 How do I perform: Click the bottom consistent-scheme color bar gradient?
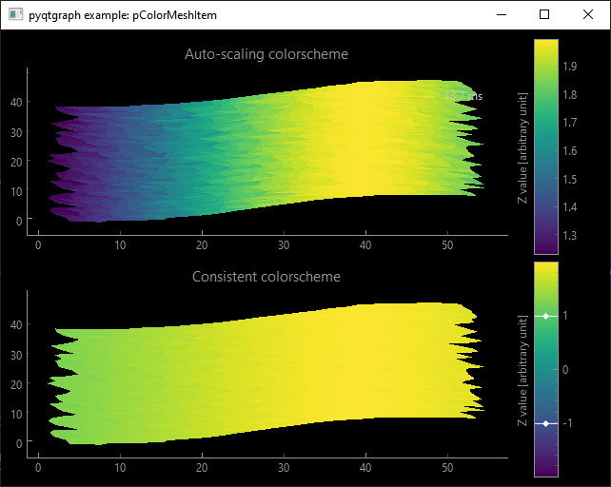[x=546, y=369]
